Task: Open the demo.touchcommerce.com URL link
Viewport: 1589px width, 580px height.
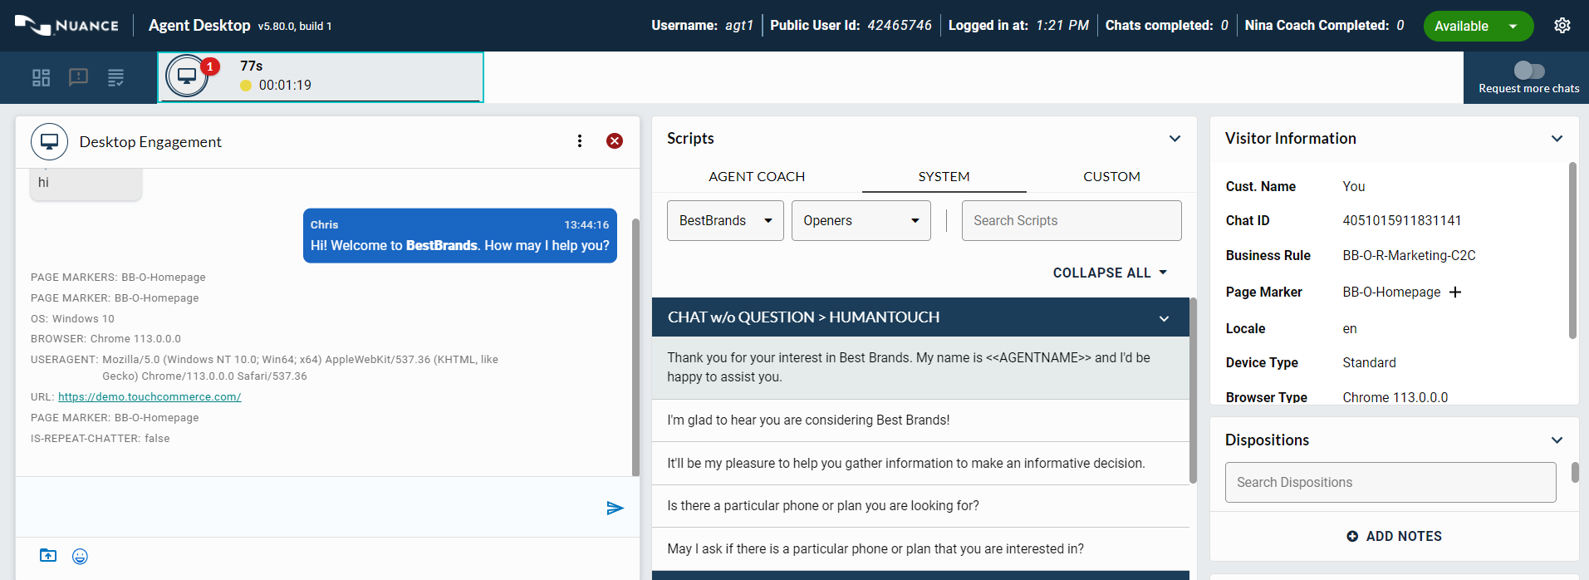Action: pos(150,397)
